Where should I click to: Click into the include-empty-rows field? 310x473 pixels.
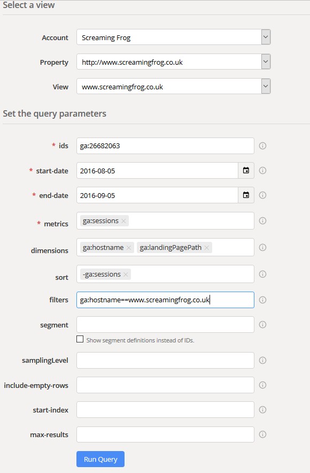click(x=165, y=385)
